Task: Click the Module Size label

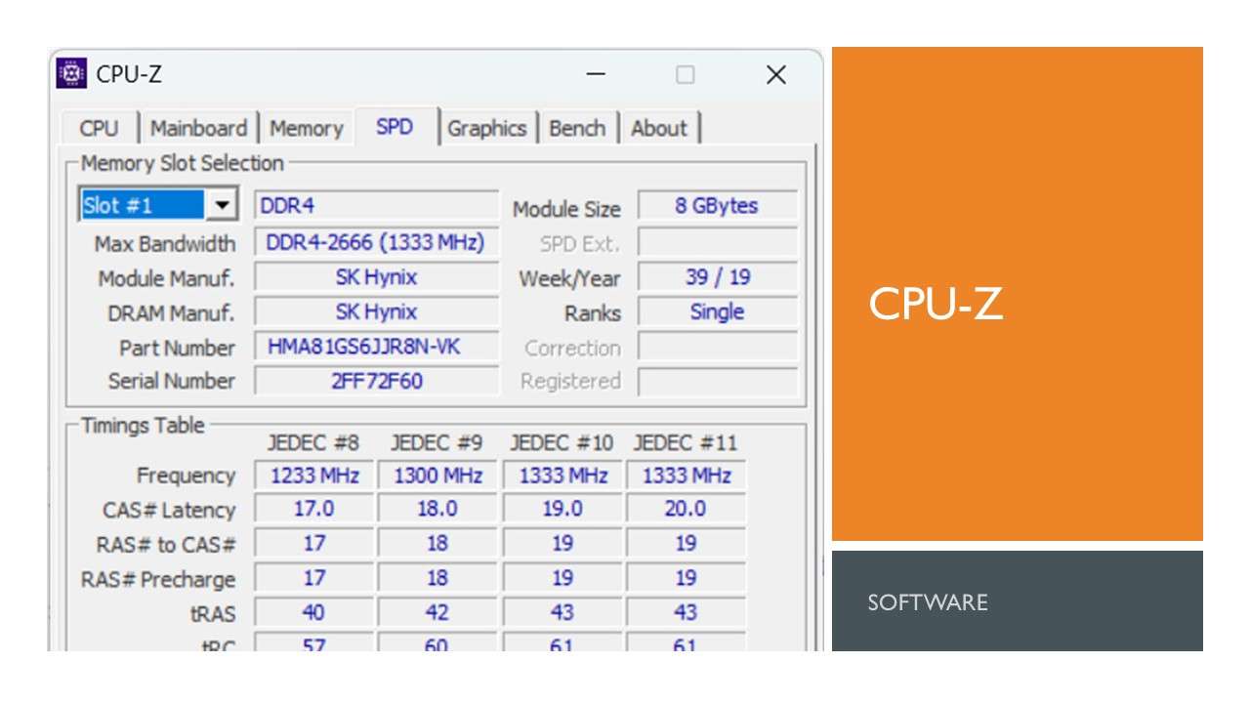Action: (566, 209)
